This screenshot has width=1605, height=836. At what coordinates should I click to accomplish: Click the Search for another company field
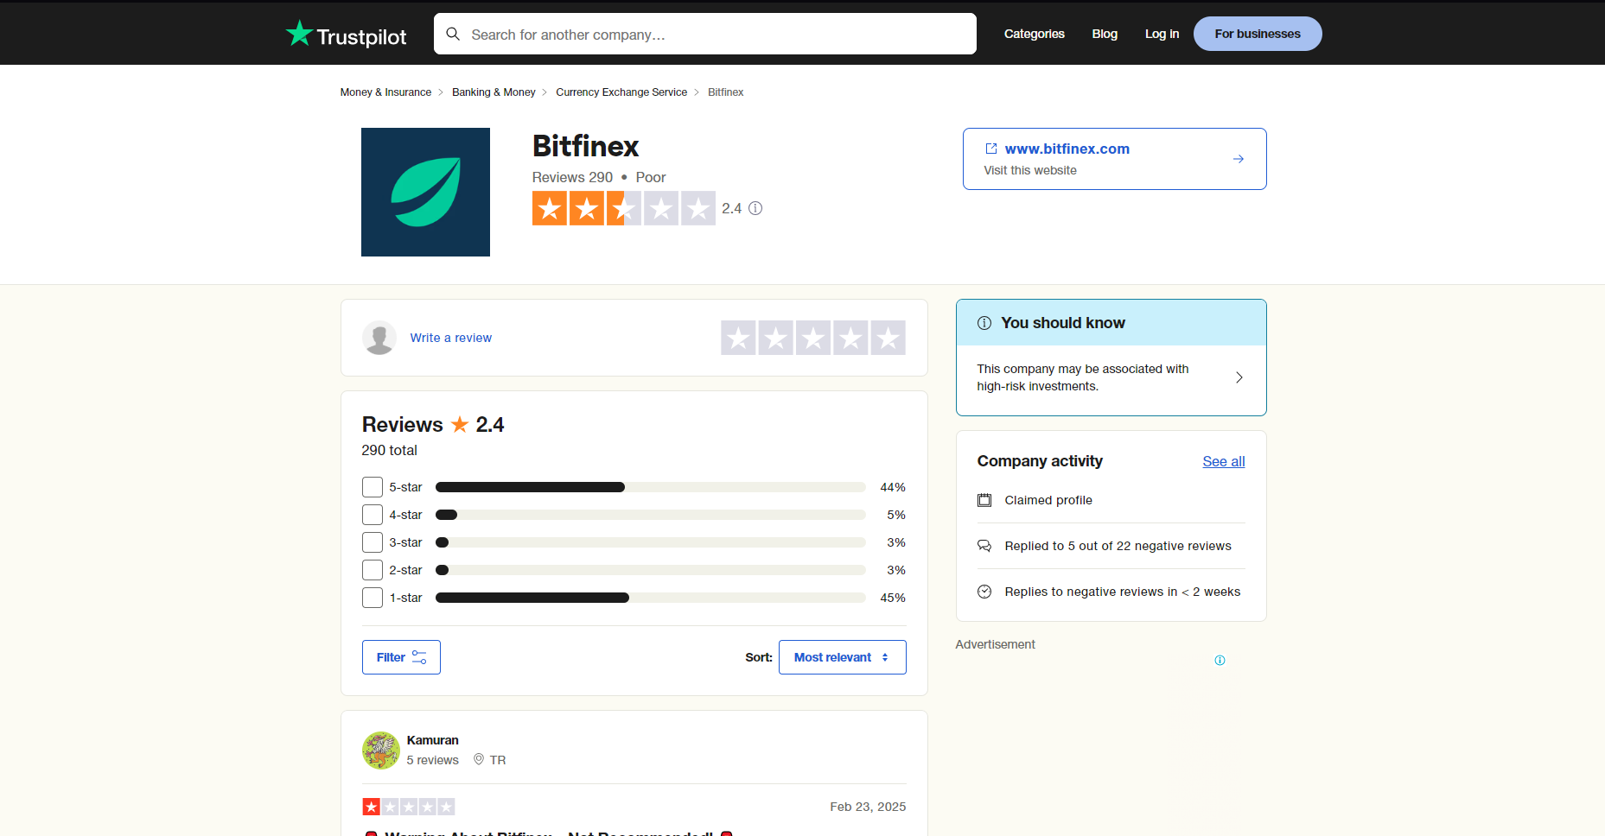pos(705,34)
